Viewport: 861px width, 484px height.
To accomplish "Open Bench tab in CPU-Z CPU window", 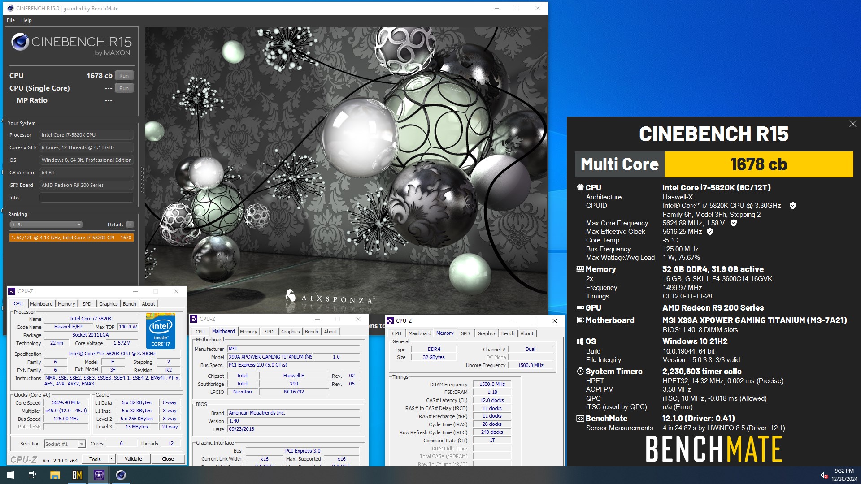I will point(129,304).
